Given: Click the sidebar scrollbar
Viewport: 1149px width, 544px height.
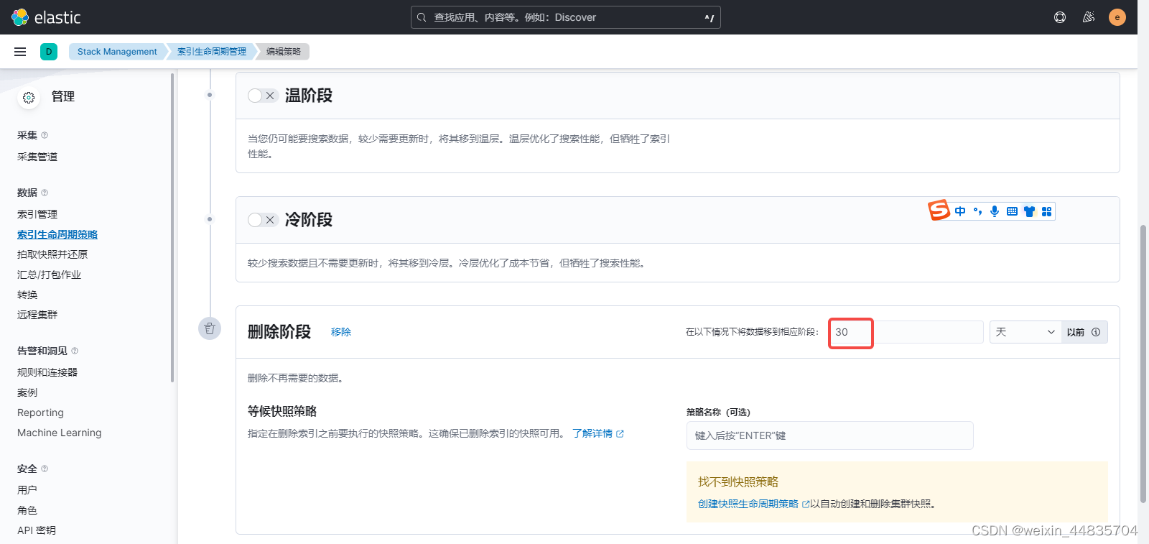Looking at the screenshot, I should click(172, 227).
